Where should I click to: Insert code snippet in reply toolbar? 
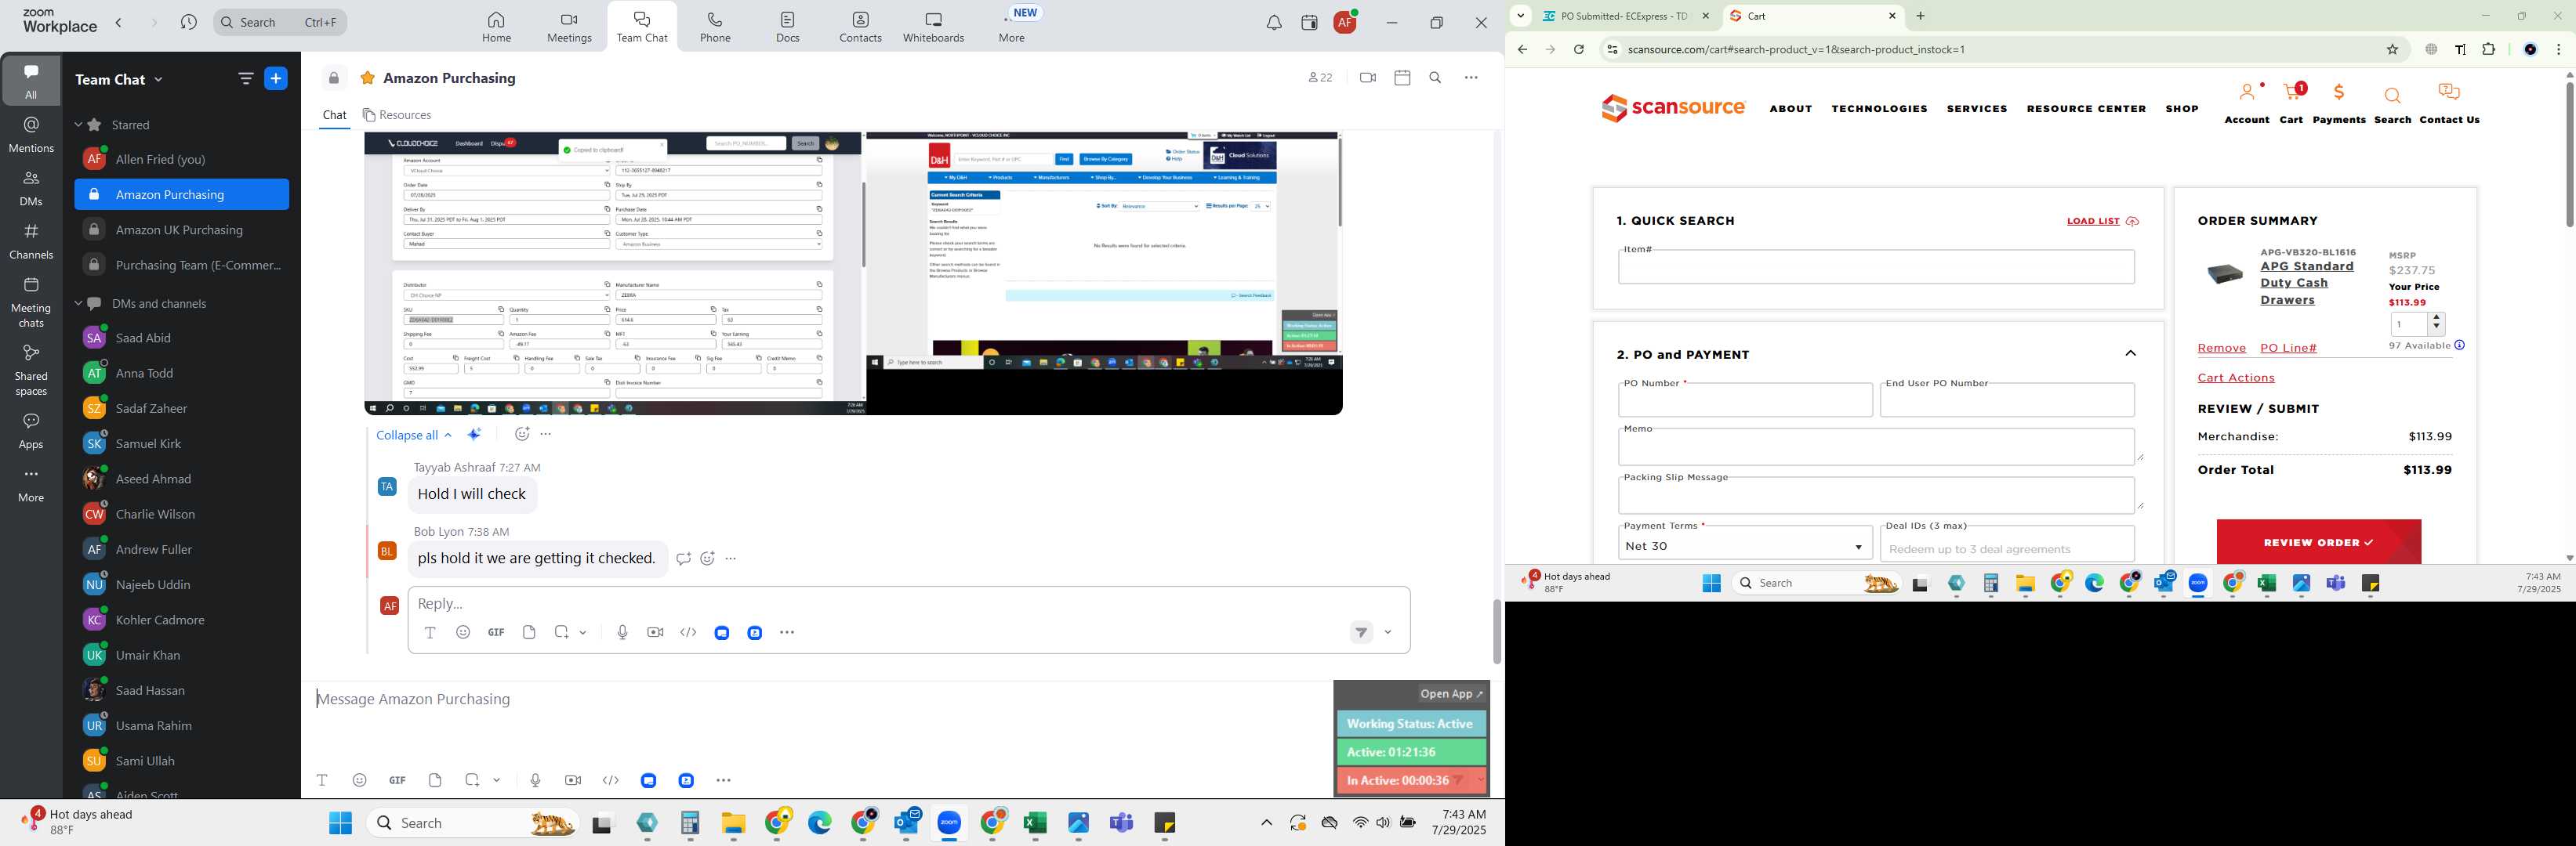[x=688, y=632]
